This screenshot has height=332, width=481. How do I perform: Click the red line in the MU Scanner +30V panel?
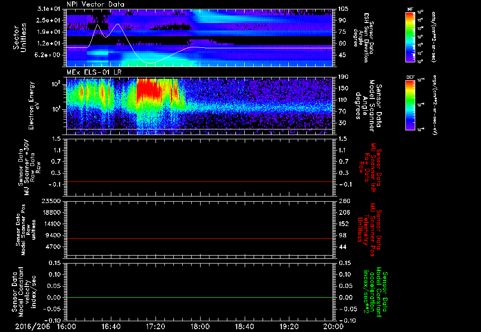pos(200,181)
